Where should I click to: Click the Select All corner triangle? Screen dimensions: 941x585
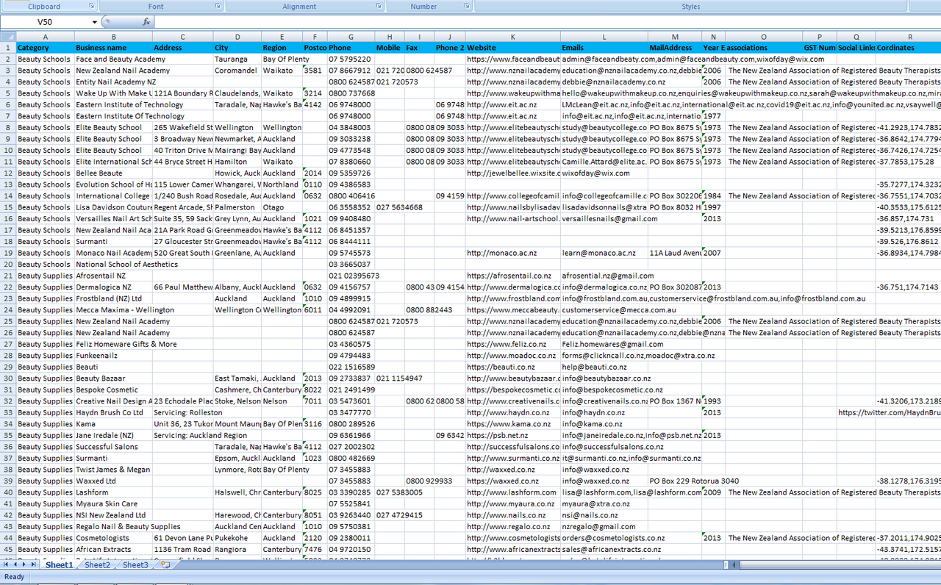pos(7,37)
